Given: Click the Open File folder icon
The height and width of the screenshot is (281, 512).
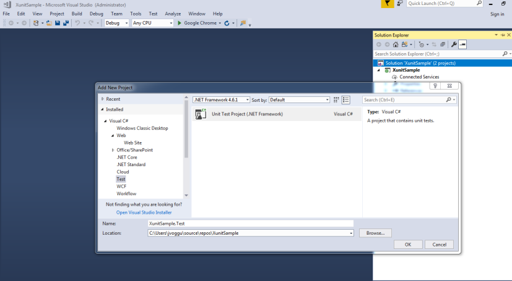Looking at the screenshot, I should click(49, 23).
